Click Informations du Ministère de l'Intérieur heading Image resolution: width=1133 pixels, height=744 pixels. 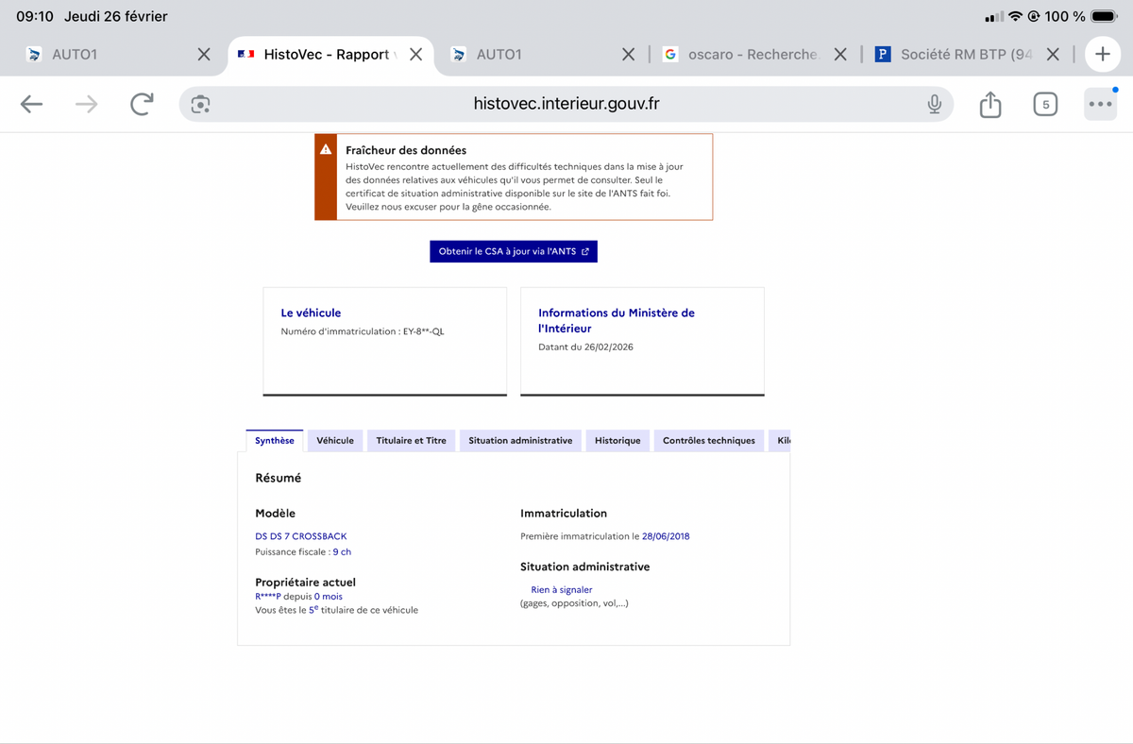coord(617,320)
